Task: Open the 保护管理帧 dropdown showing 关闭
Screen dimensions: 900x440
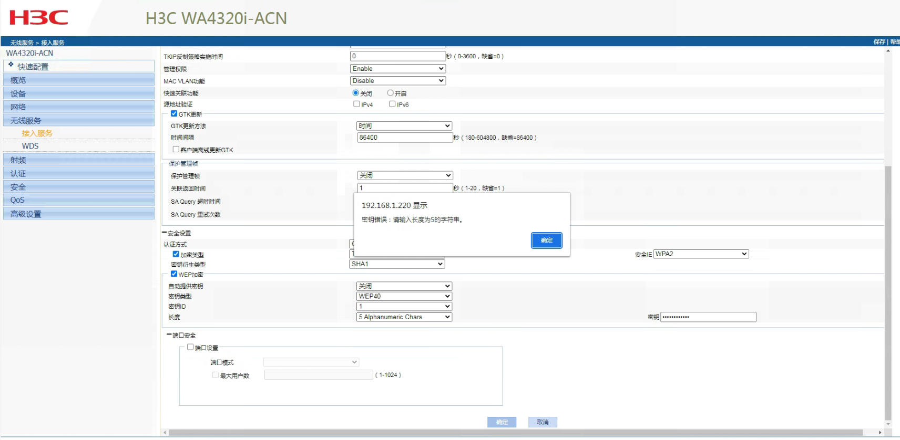Action: pos(405,175)
